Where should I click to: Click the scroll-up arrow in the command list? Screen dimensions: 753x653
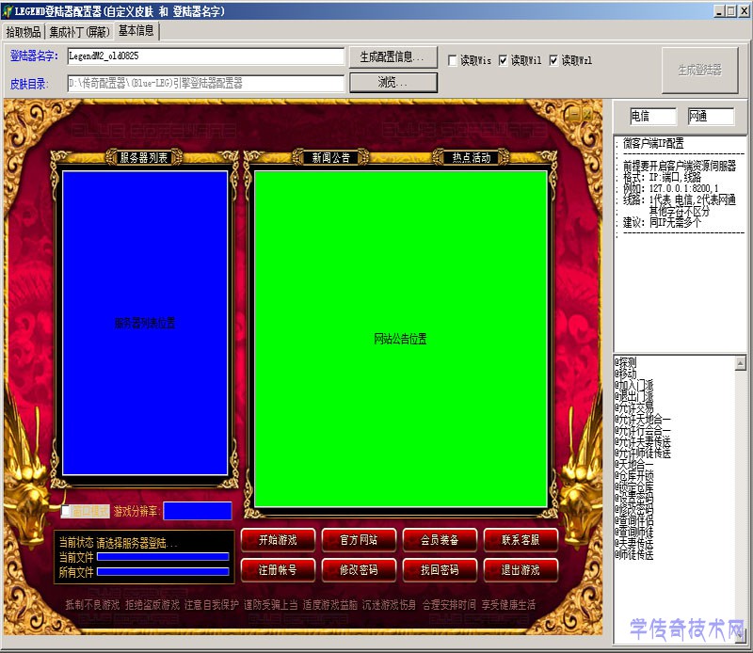click(740, 362)
